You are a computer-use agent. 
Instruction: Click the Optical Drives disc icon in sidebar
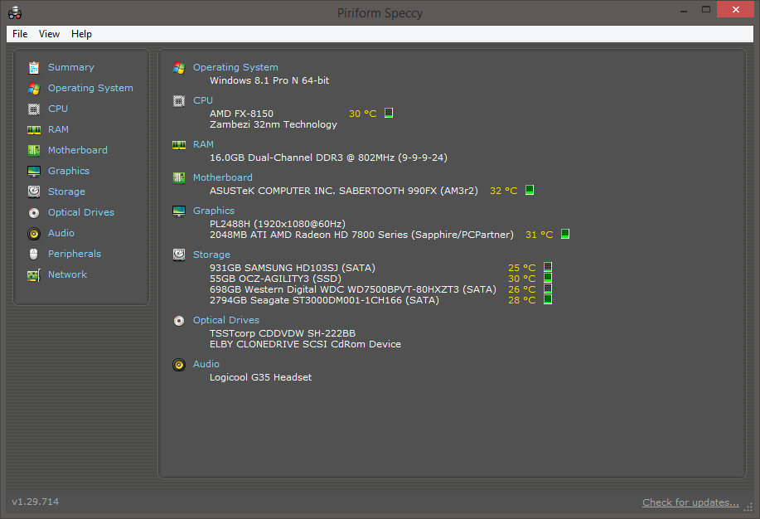pyautogui.click(x=34, y=212)
